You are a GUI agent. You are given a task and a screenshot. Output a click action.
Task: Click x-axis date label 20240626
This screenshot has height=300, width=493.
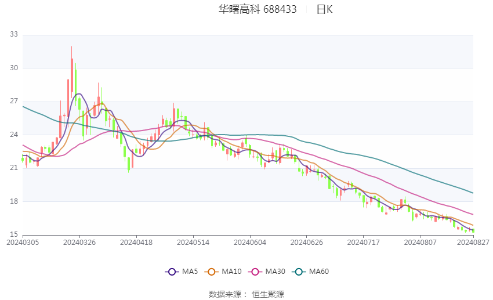point(307,243)
